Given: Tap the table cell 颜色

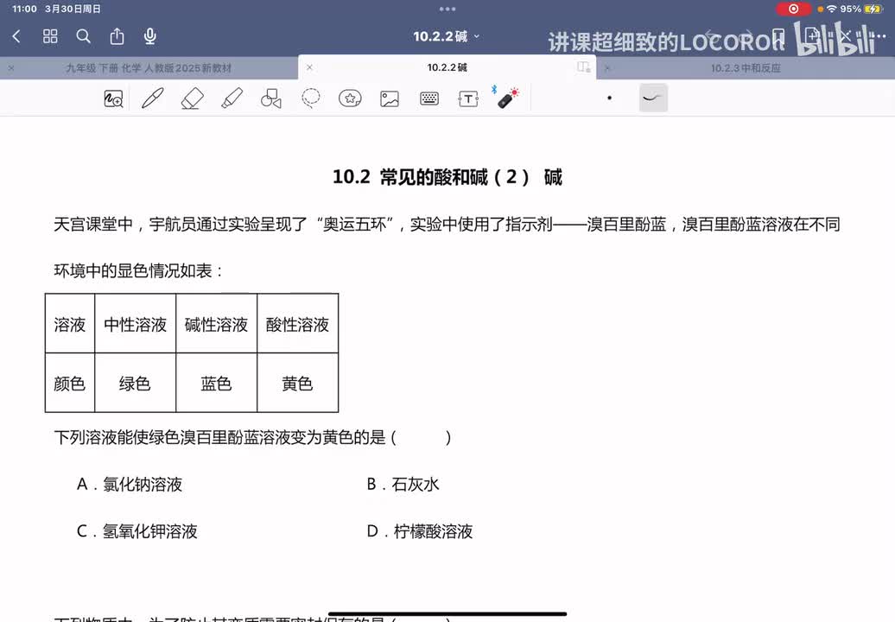Looking at the screenshot, I should [x=70, y=384].
